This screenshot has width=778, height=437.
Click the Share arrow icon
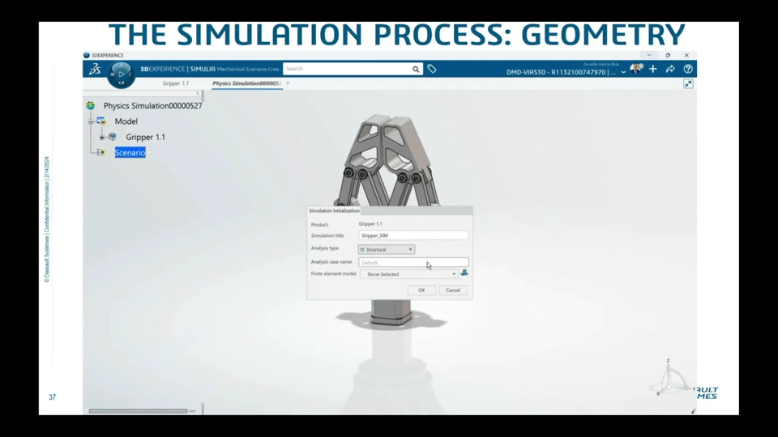(670, 69)
